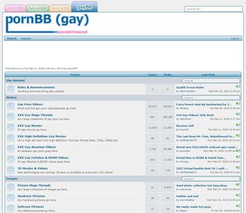Open the Hardcore Pictures forum
The width and height of the screenshot is (246, 213).
click(x=31, y=196)
